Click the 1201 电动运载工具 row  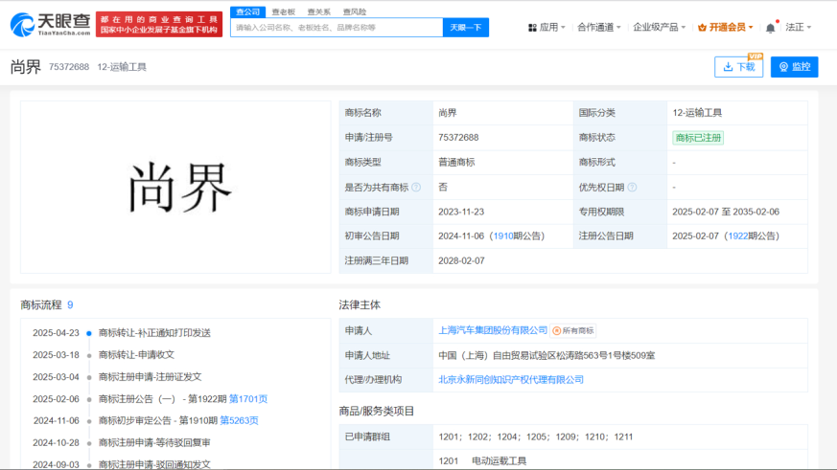pos(482,460)
